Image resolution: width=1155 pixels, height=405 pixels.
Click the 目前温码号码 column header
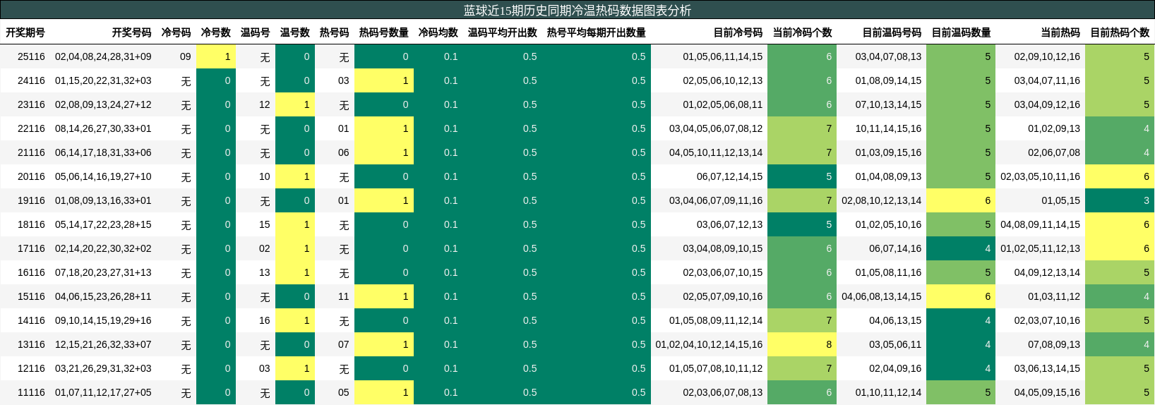tap(892, 32)
